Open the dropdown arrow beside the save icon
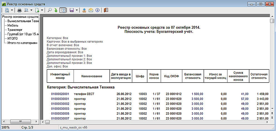276x131 pixels. pos(77,10)
